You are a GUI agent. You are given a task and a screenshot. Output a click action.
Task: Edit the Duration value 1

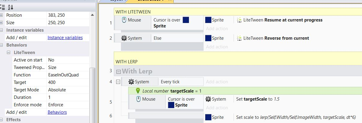tap(68, 97)
